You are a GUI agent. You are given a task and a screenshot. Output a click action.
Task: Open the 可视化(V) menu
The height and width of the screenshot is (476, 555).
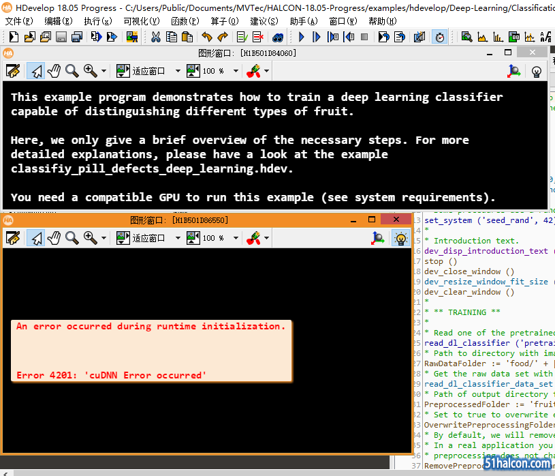[142, 21]
